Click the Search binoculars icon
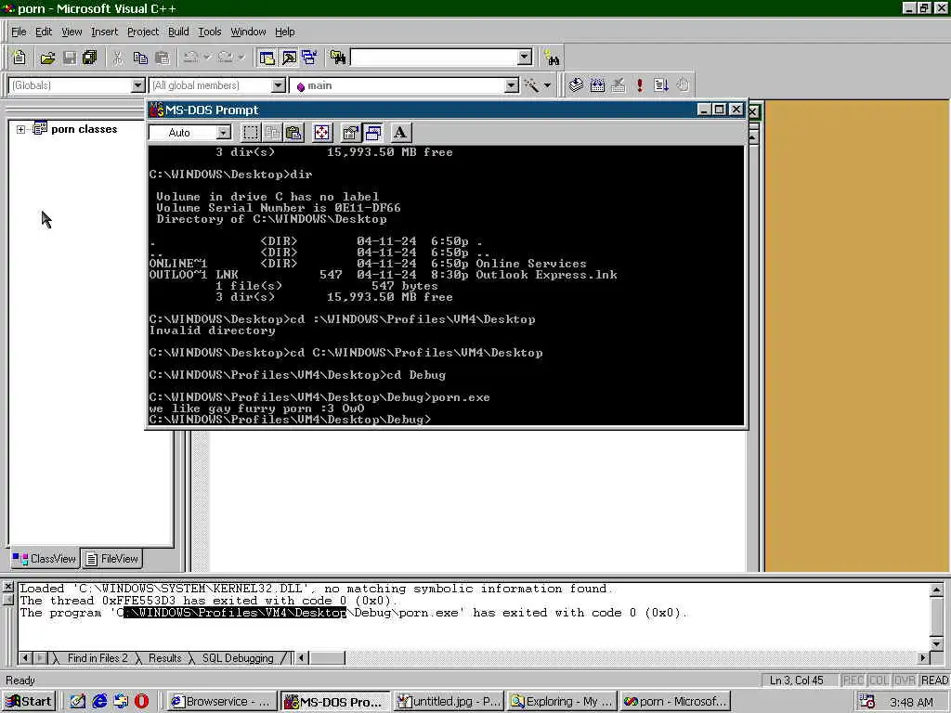This screenshot has height=713, width=951. coord(552,58)
